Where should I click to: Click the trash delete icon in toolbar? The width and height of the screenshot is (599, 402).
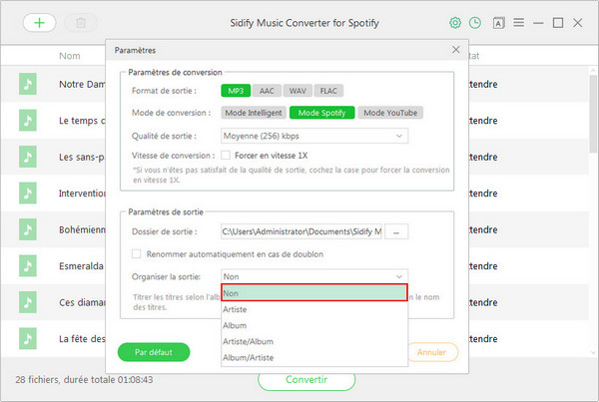point(81,22)
